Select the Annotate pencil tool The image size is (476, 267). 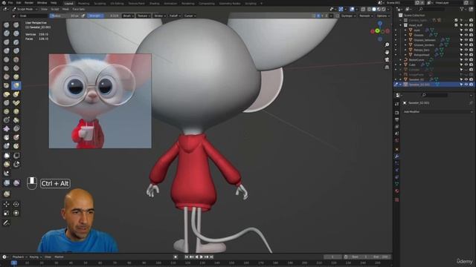click(x=7, y=222)
